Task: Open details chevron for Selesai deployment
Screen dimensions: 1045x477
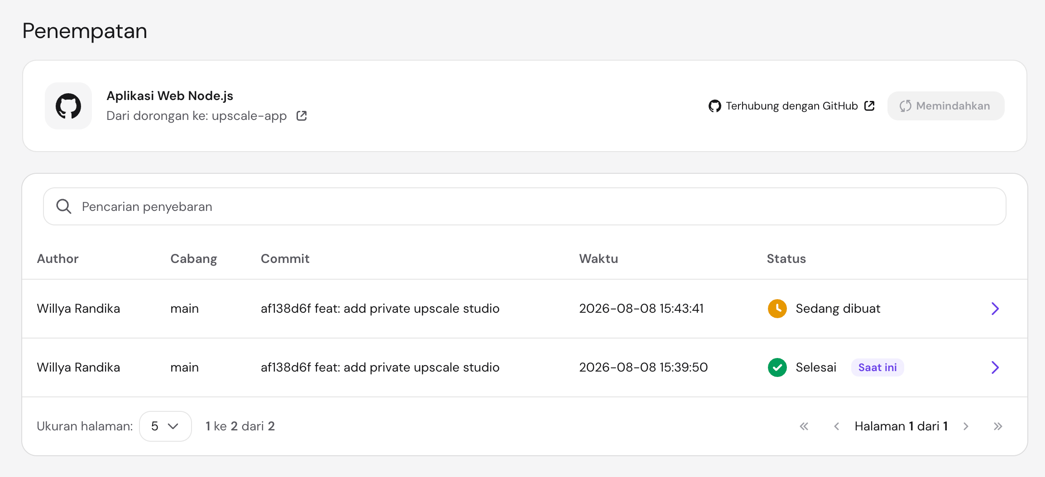Action: [995, 367]
